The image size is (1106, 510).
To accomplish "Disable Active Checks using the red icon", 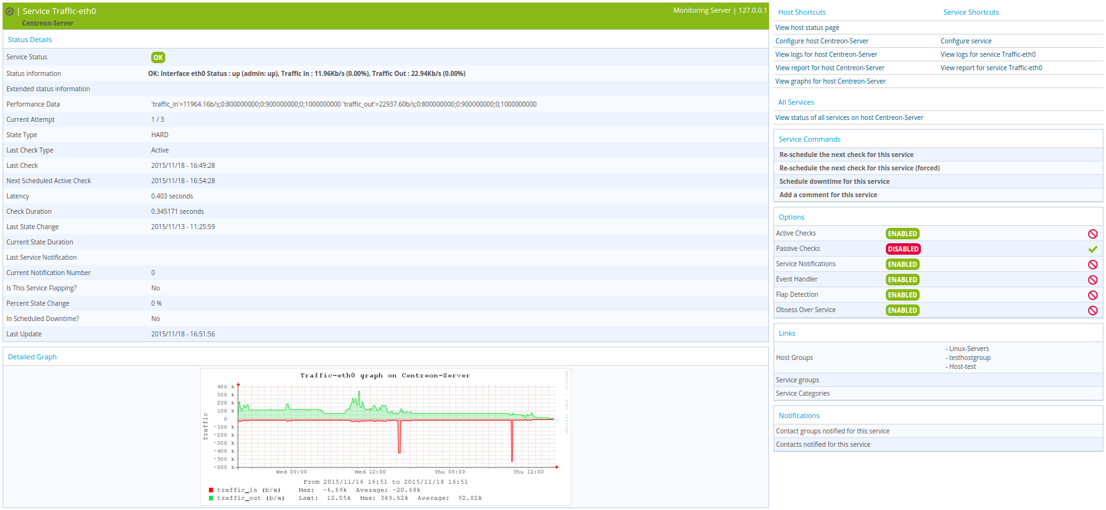I will click(x=1093, y=234).
